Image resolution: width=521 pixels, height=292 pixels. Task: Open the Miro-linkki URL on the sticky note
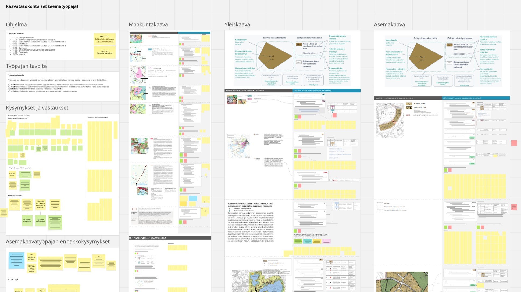[x=105, y=40]
